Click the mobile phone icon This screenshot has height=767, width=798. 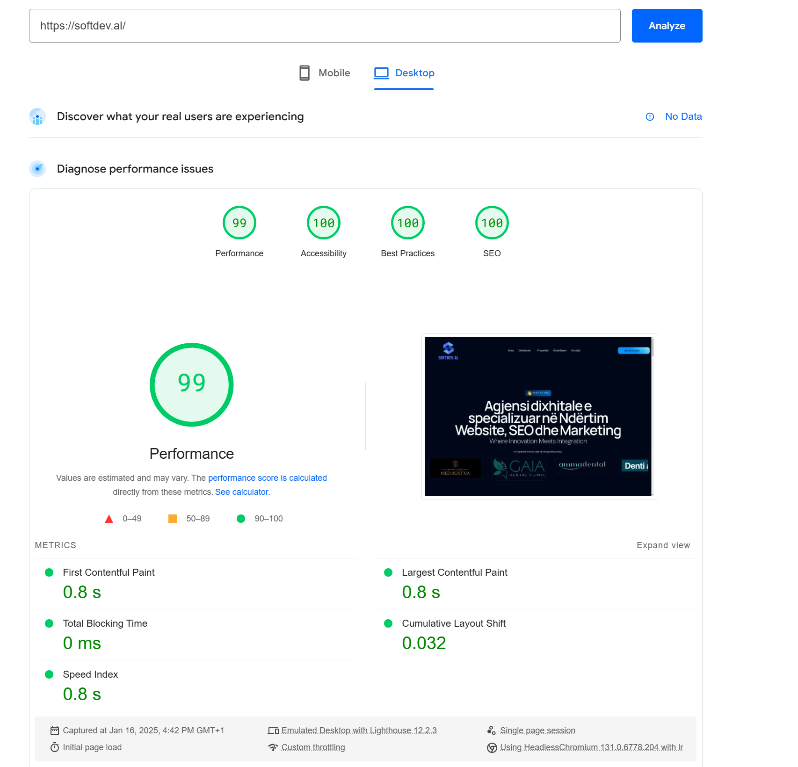(305, 73)
